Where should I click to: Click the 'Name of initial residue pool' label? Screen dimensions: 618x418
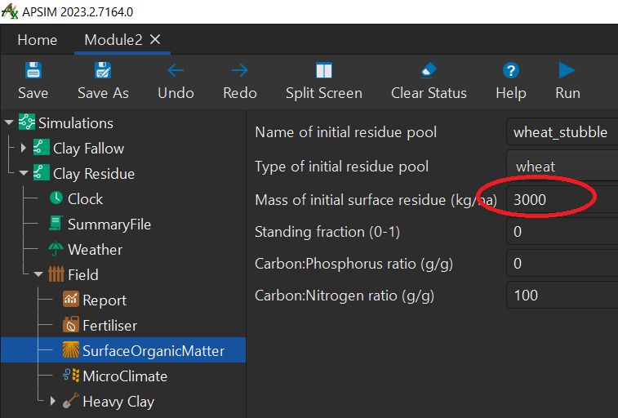pos(345,132)
